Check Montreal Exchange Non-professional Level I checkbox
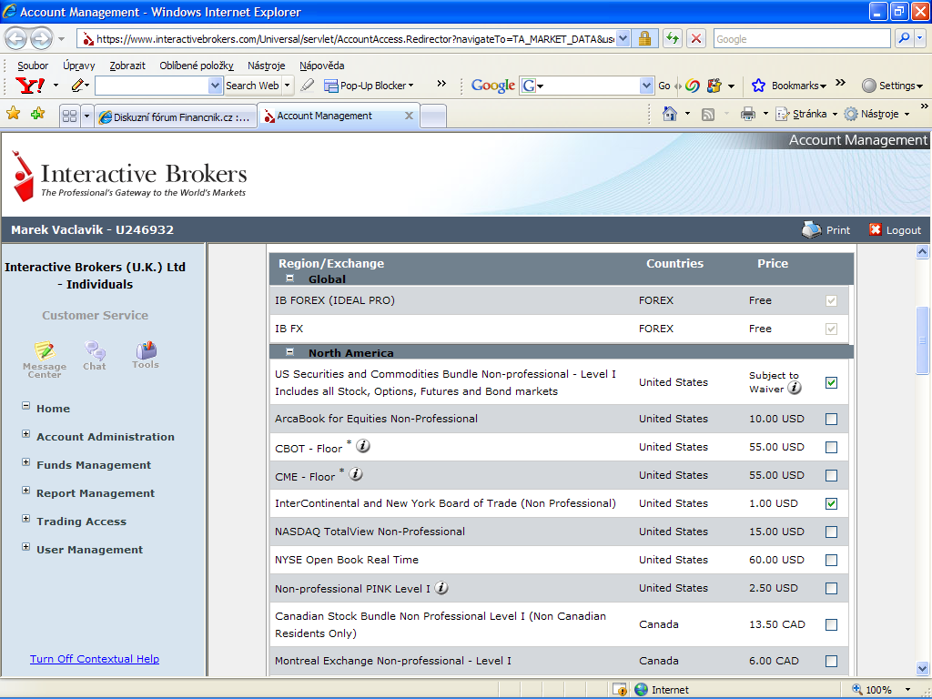The width and height of the screenshot is (932, 699). coord(831,661)
